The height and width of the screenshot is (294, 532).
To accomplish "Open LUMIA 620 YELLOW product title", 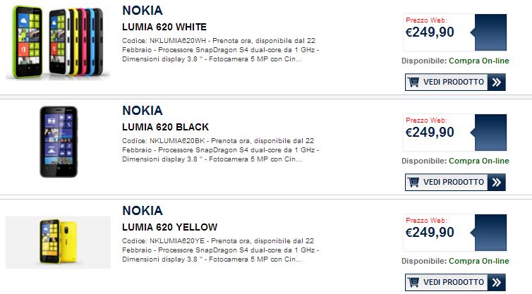I will [169, 227].
